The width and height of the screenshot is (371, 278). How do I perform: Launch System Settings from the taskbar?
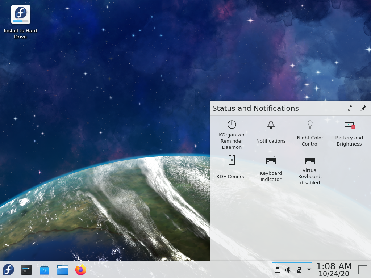26,270
